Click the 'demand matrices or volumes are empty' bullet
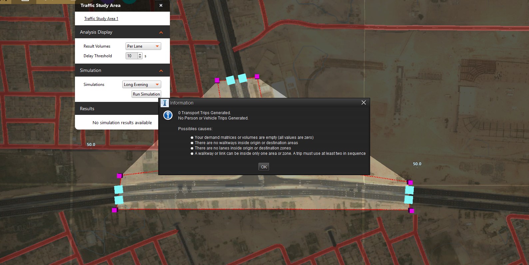 [x=254, y=137]
